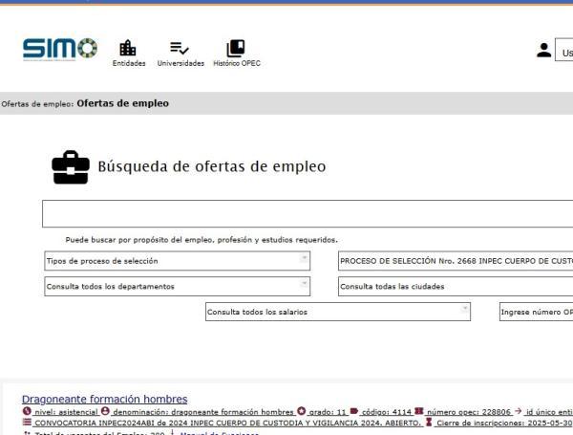
Task: Open the PROCESO DE SELECCIÓN Nro. 2668 dropdown
Action: click(x=456, y=261)
